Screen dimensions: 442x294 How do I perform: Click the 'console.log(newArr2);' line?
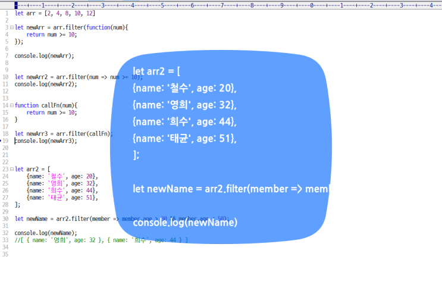[46, 84]
